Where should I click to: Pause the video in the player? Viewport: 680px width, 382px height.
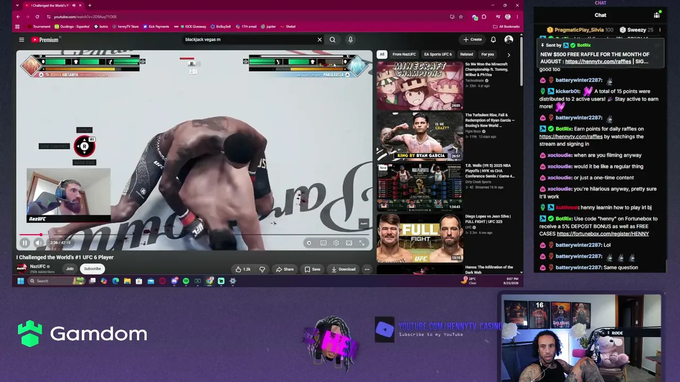coord(25,243)
